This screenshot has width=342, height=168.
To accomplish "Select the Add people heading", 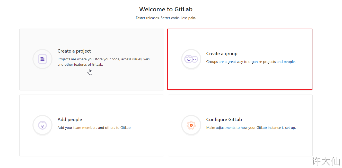I will [x=70, y=120].
